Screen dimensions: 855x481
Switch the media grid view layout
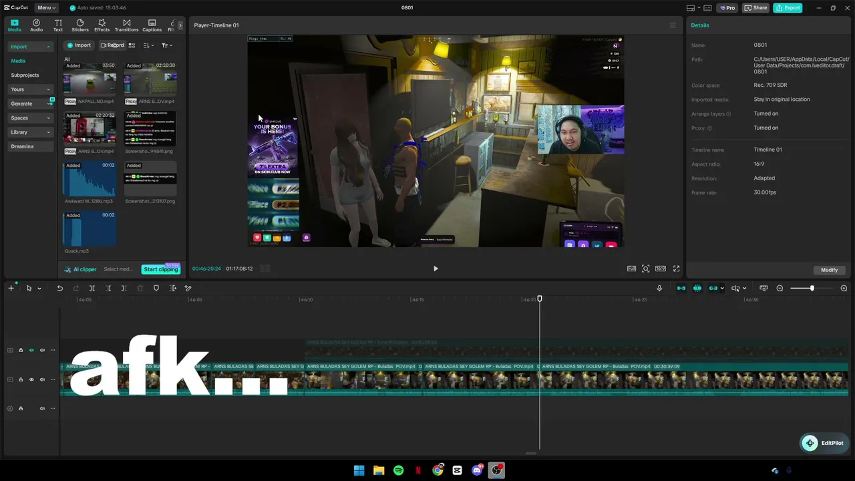pyautogui.click(x=132, y=45)
